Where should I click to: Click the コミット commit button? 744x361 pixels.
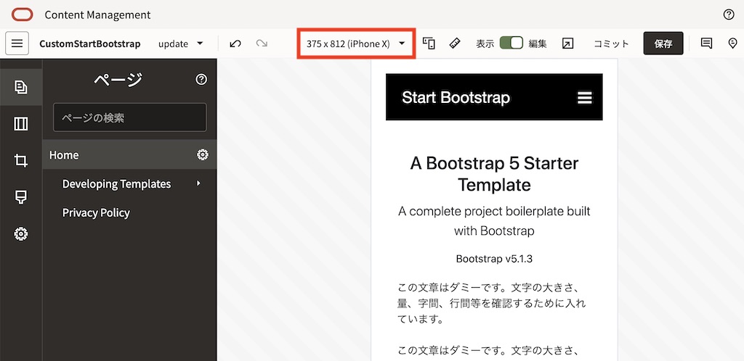pos(611,43)
